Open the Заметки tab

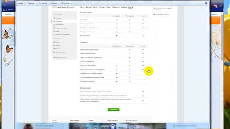pos(116,7)
